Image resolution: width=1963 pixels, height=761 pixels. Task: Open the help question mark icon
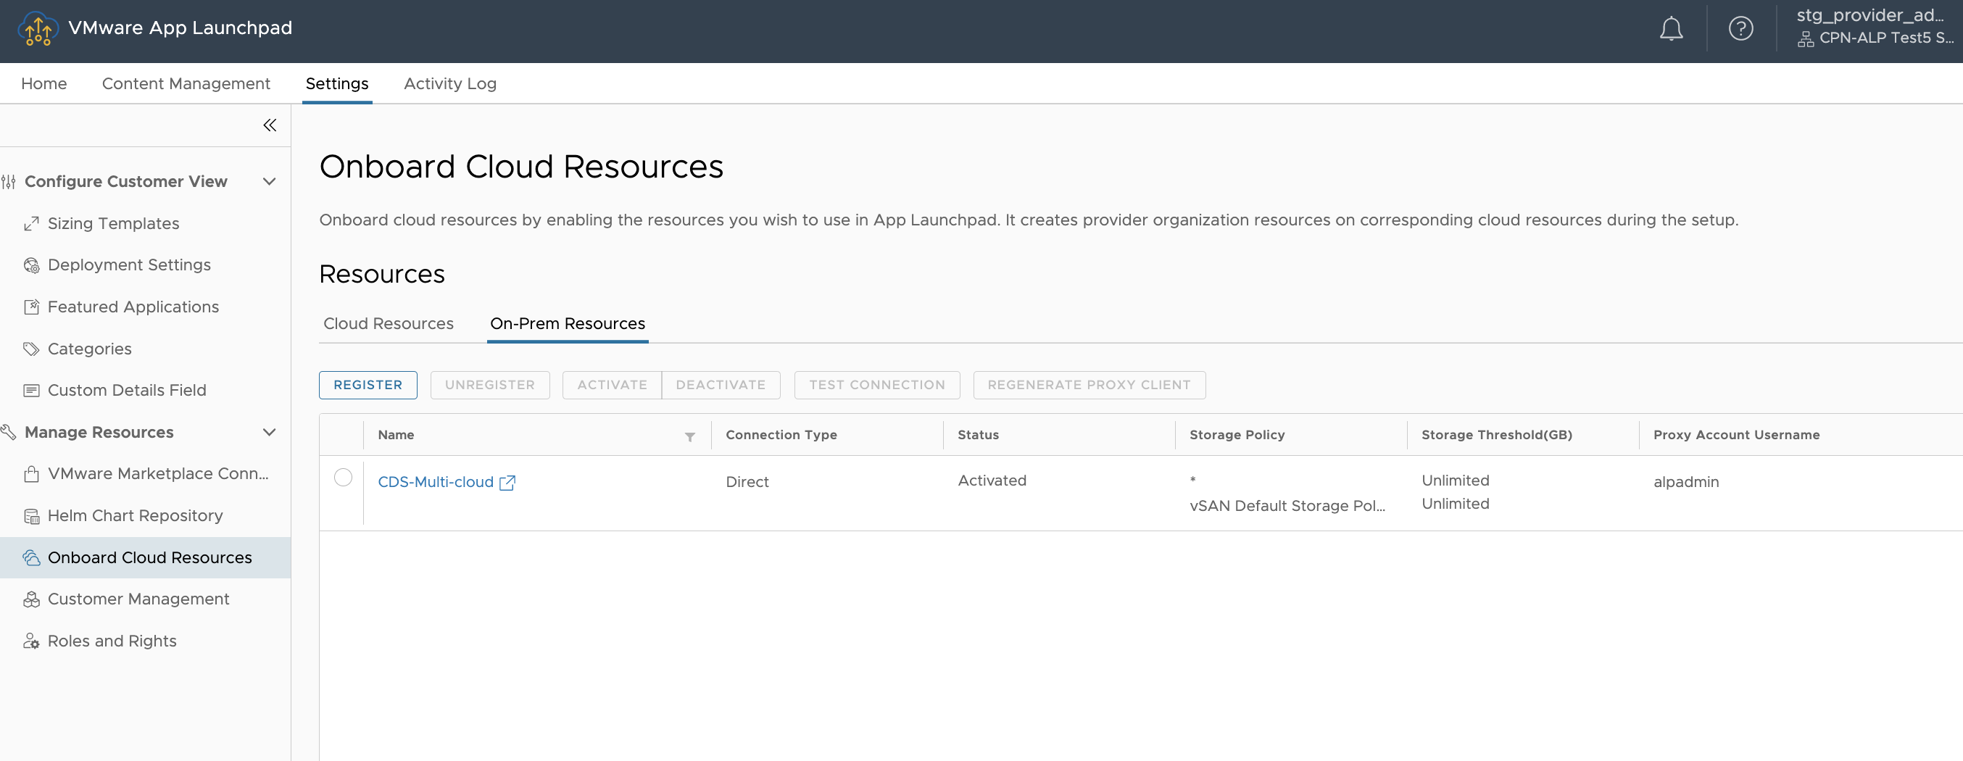click(x=1740, y=29)
